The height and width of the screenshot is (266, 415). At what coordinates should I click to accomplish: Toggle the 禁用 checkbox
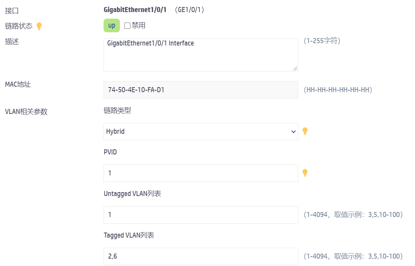click(x=127, y=26)
